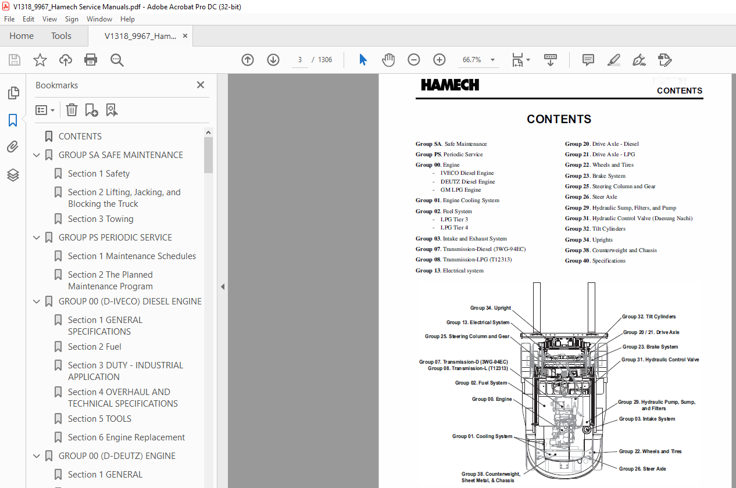Go to next page arrow
The width and height of the screenshot is (736, 488).
coord(273,60)
